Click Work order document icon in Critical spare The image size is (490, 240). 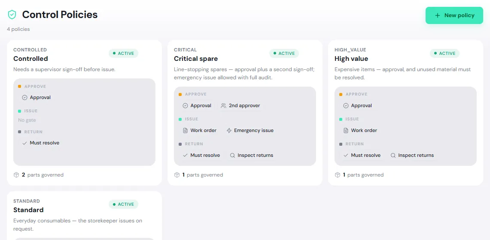pyautogui.click(x=186, y=131)
